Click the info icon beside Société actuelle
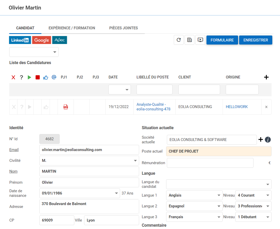Image resolution: width=280 pixels, height=229 pixels. pyautogui.click(x=268, y=140)
